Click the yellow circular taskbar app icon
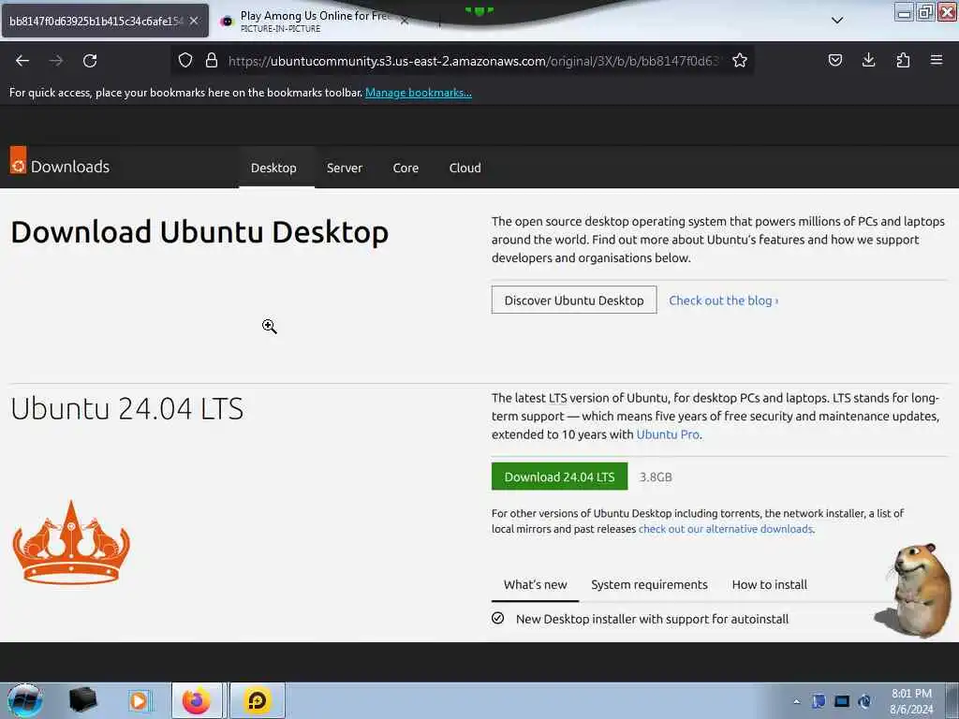This screenshot has height=719, width=959. pos(257,700)
